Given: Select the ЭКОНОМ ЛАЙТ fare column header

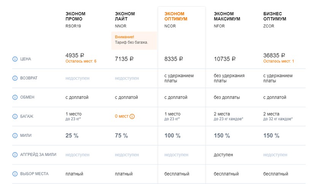Looking at the screenshot, I should tap(125, 16).
